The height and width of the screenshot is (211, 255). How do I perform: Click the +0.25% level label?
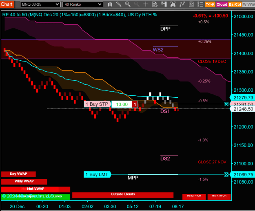(x=204, y=42)
